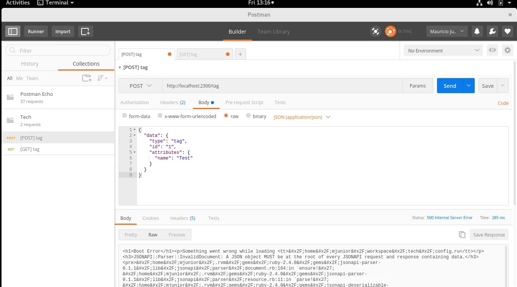
Task: Click the Send button
Action: tap(450, 86)
